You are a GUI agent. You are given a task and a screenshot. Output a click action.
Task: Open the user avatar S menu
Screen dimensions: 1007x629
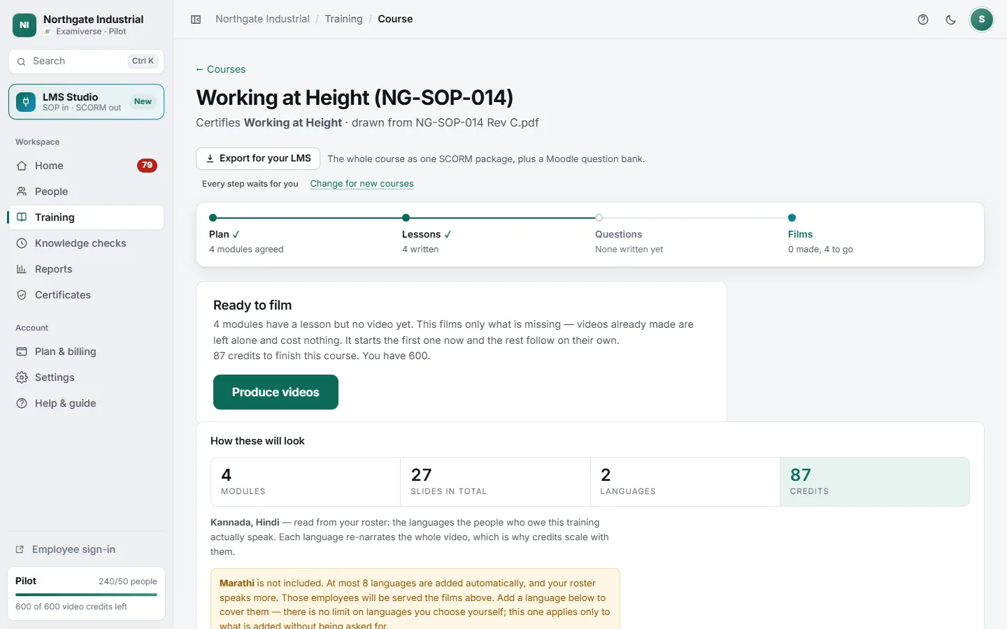click(x=982, y=20)
